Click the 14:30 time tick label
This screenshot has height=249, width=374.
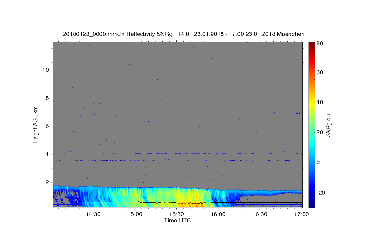coord(93,214)
